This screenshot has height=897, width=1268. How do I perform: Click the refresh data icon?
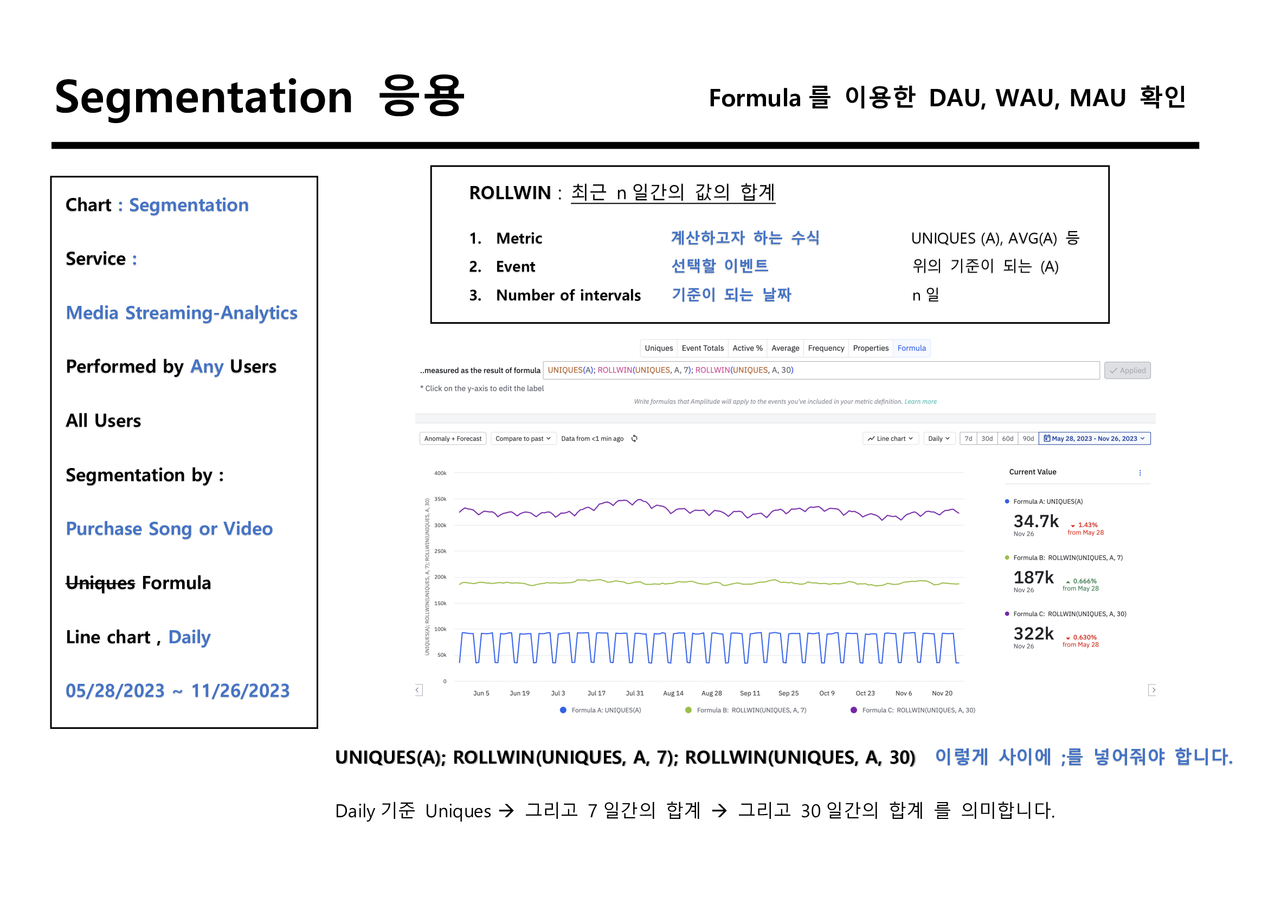pyautogui.click(x=635, y=439)
